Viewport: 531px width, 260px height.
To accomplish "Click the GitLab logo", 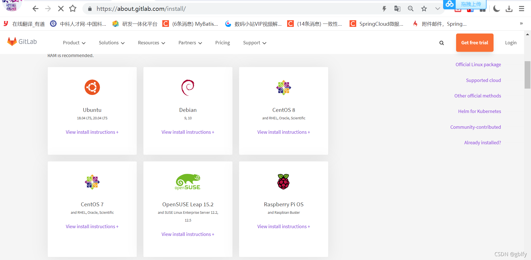I will pos(22,42).
